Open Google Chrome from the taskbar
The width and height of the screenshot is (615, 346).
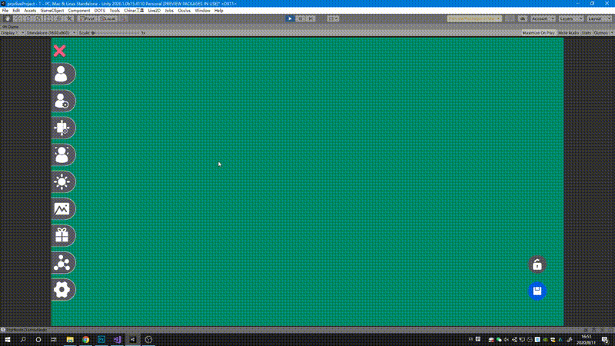85,340
